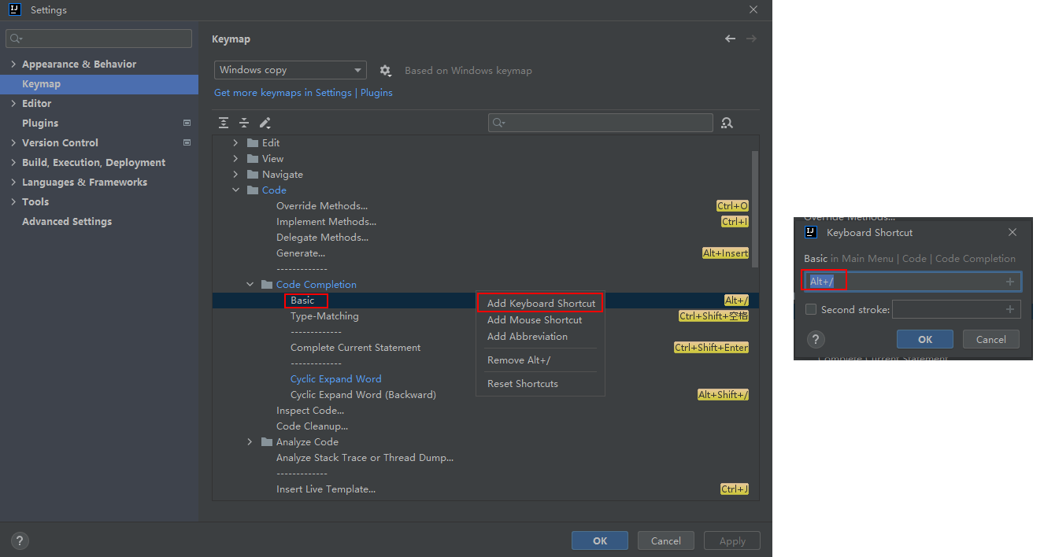
Task: Open keymap gear options menu
Action: [x=385, y=70]
